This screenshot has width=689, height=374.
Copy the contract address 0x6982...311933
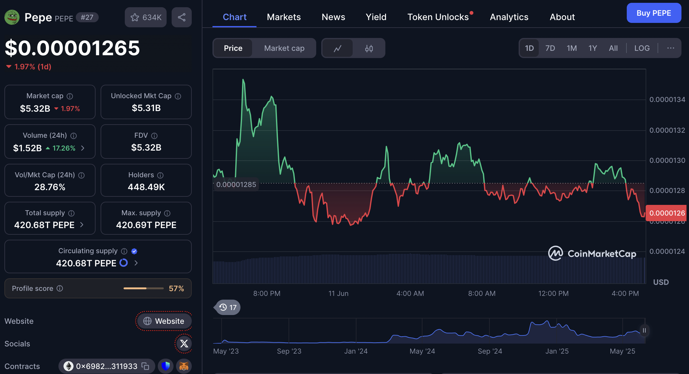pyautogui.click(x=145, y=366)
